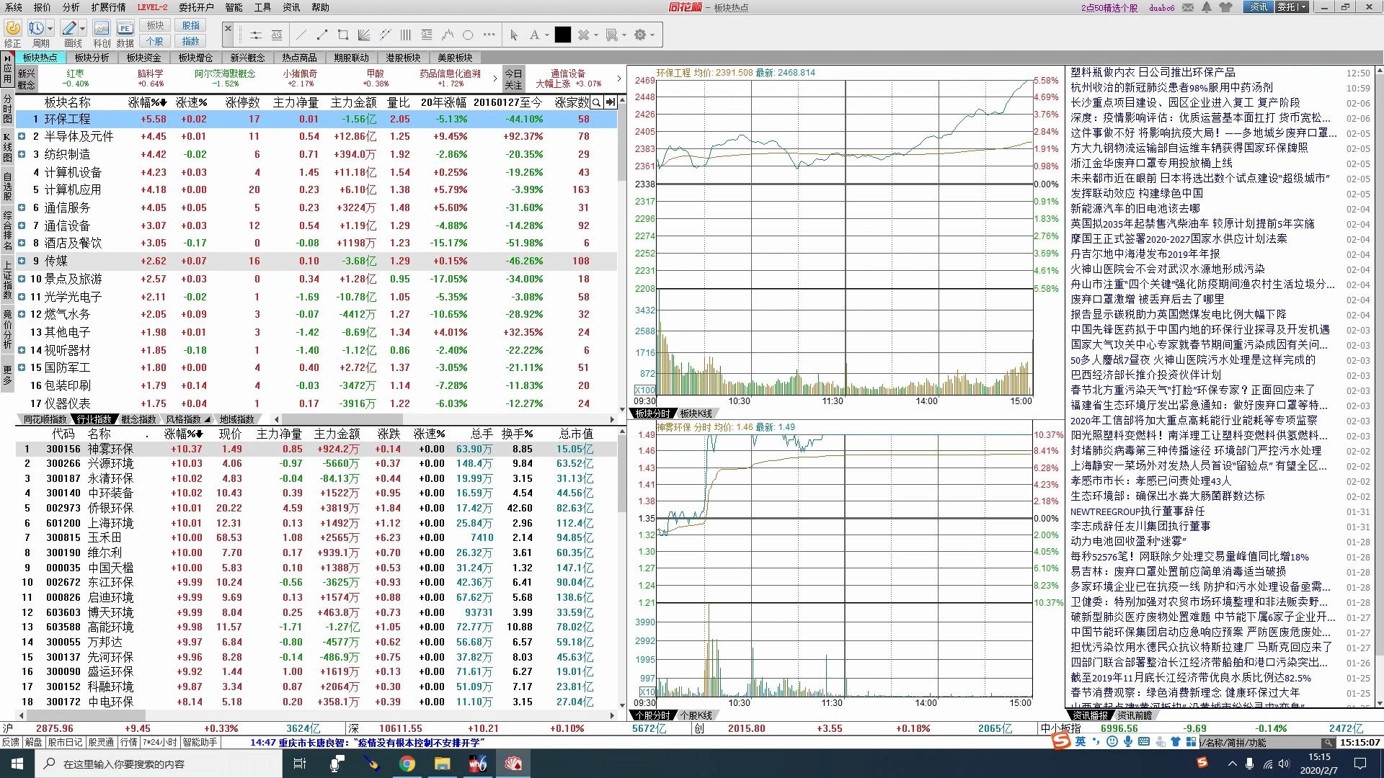Select the 画线 pencil drawing tool

[x=68, y=29]
